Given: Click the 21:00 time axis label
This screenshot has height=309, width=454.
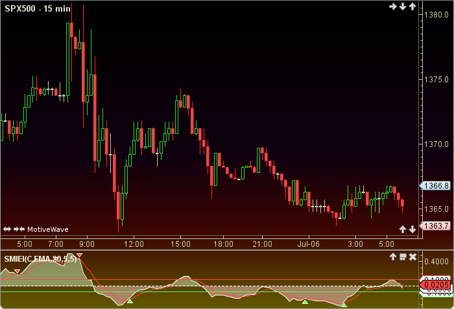Looking at the screenshot, I should 262,244.
